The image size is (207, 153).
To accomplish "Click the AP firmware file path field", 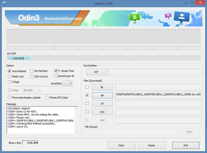I will coord(158,95).
